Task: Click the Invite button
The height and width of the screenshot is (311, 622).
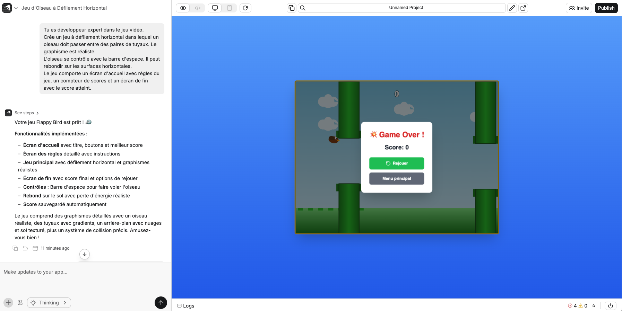Action: click(579, 8)
